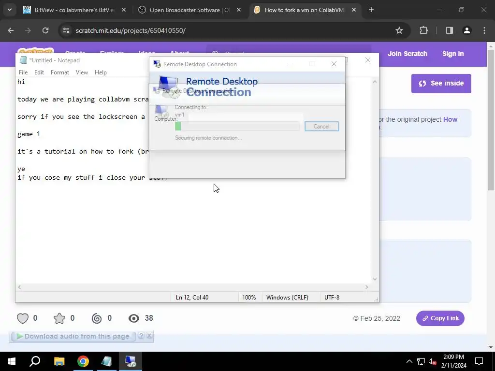Open Notepad Edit menu
495x371 pixels.
pos(39,72)
